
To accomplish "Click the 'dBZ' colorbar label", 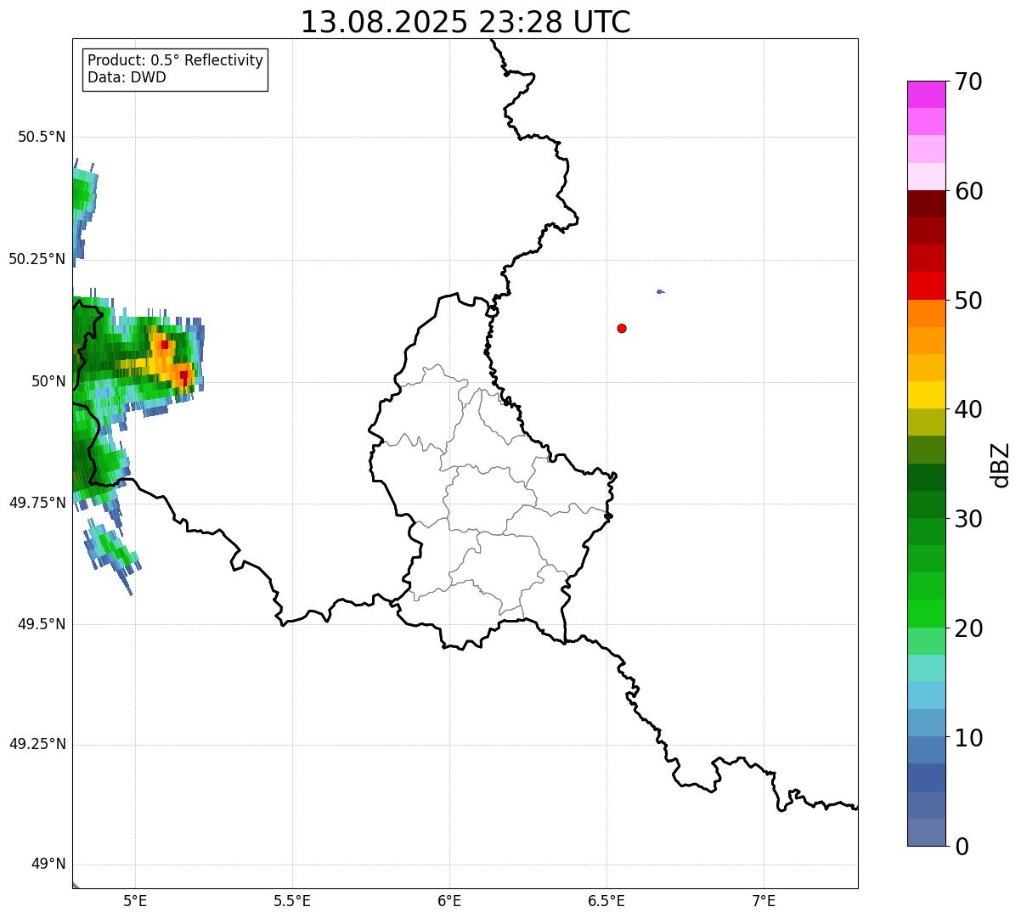I will click(1001, 465).
